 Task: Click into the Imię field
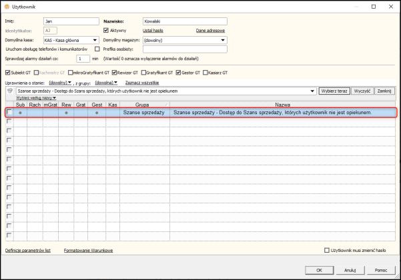click(x=71, y=21)
